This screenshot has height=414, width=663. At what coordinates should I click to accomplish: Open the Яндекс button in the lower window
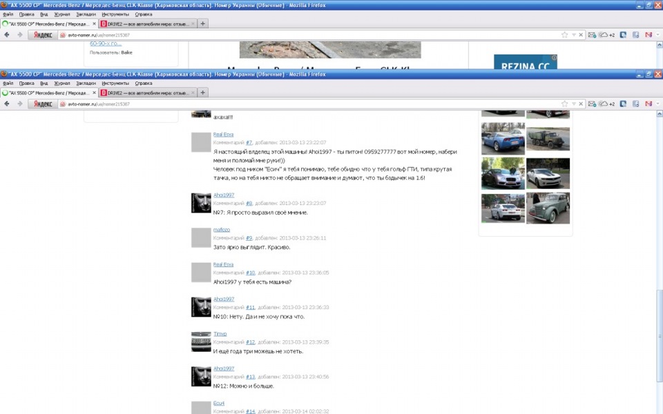pos(43,104)
